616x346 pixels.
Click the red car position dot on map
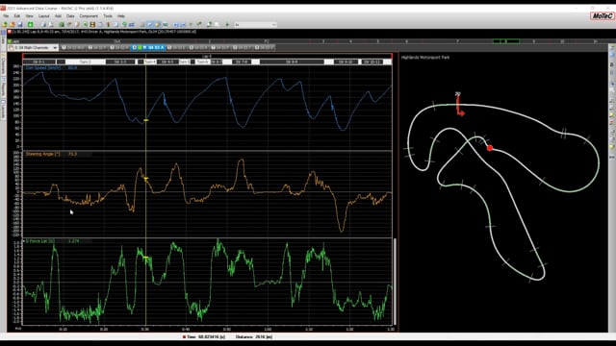pos(490,148)
